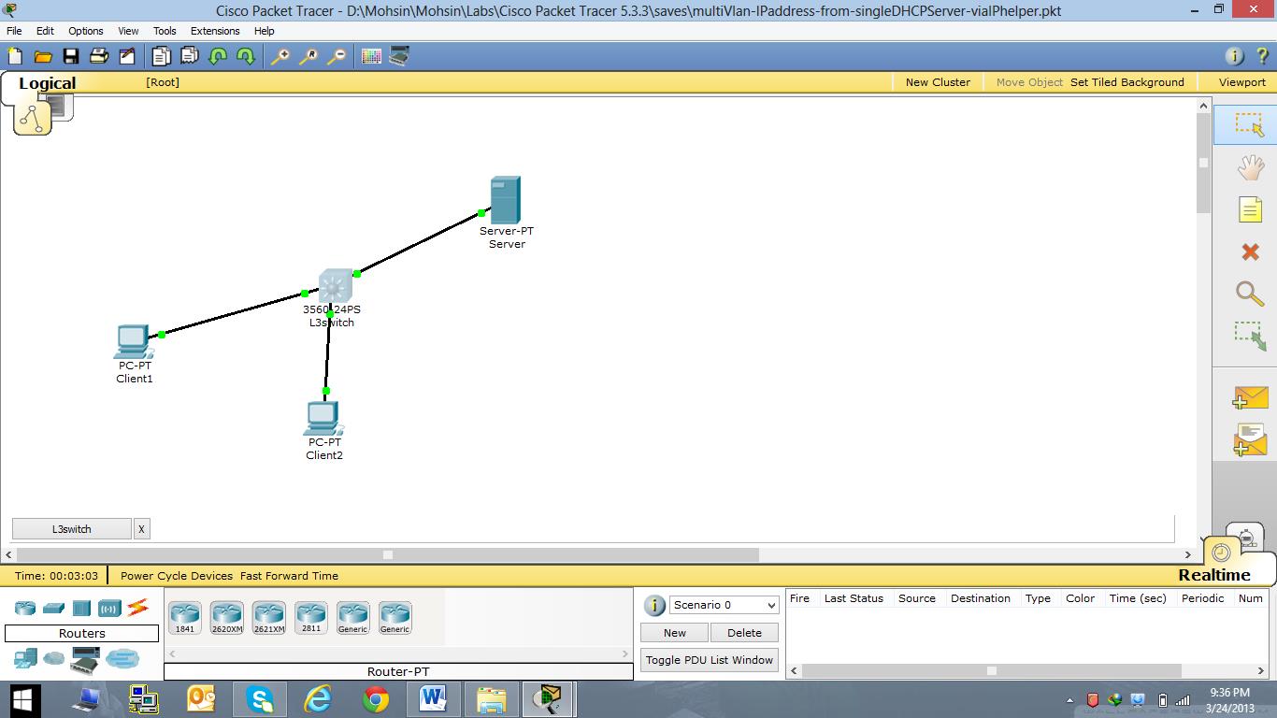The height and width of the screenshot is (718, 1277).
Task: Click Toggle PDU List Window button
Action: (710, 660)
